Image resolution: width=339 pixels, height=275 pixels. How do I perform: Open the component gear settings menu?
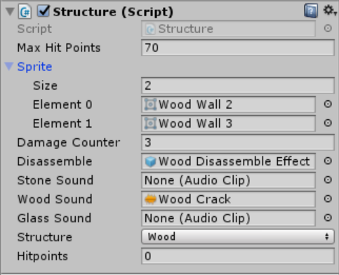click(x=329, y=11)
